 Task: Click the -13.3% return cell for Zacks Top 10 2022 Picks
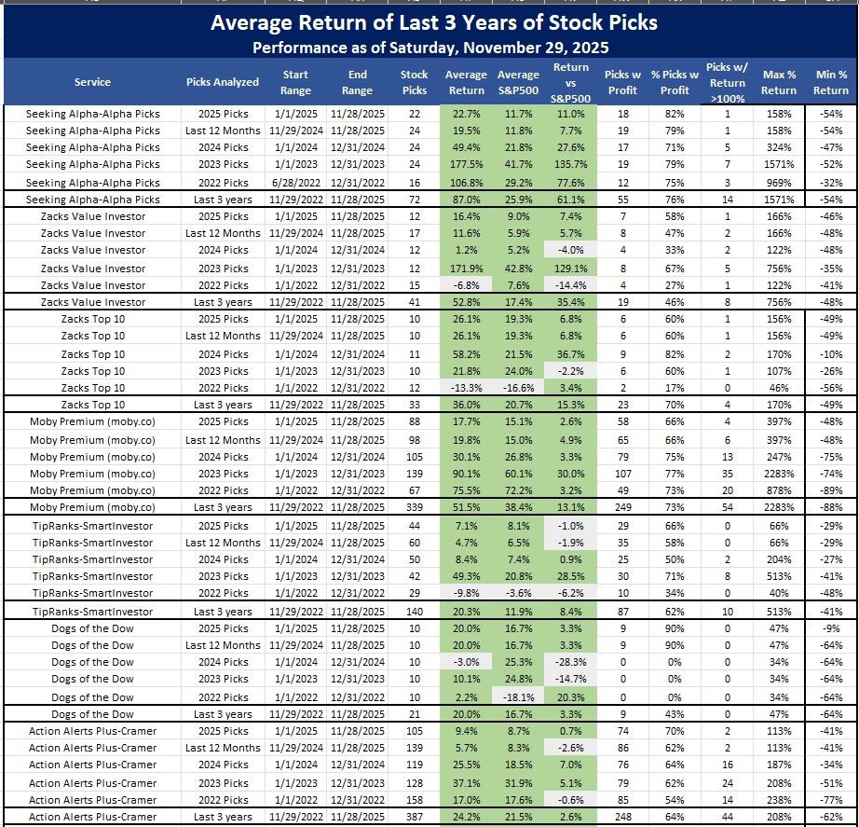point(466,387)
